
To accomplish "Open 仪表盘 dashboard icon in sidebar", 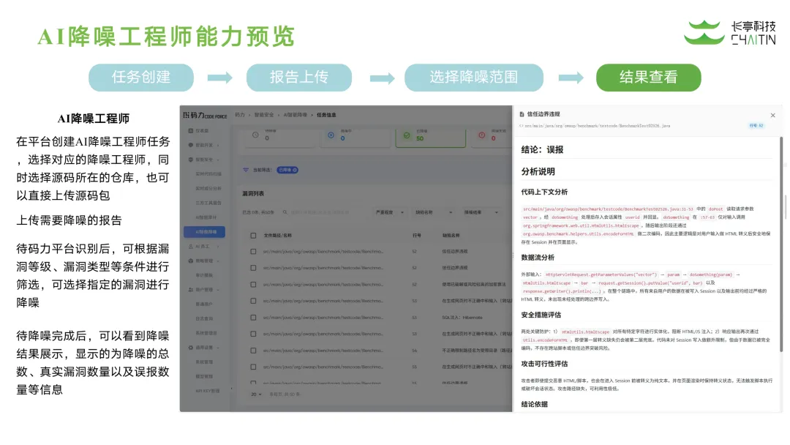I will [x=191, y=130].
